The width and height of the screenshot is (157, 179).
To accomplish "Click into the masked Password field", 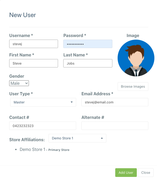I will (88, 44).
